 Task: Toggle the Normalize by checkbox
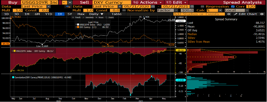tap(124, 10)
